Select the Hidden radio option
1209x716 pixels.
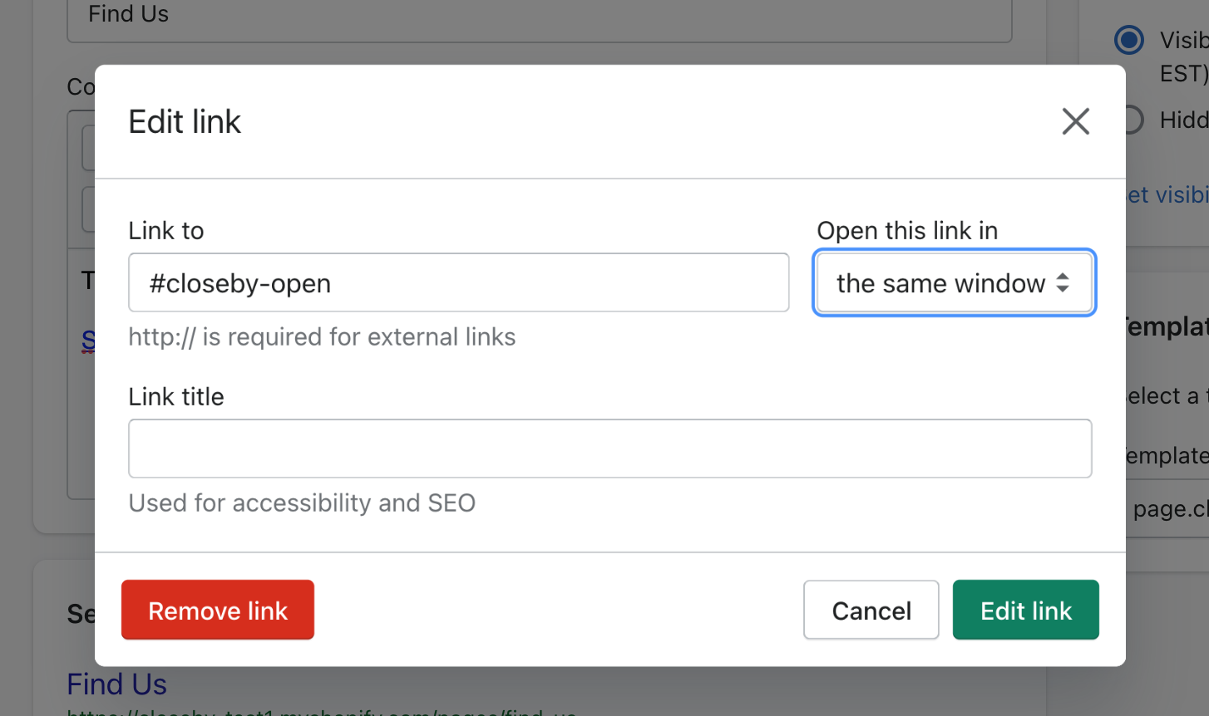pyautogui.click(x=1133, y=120)
